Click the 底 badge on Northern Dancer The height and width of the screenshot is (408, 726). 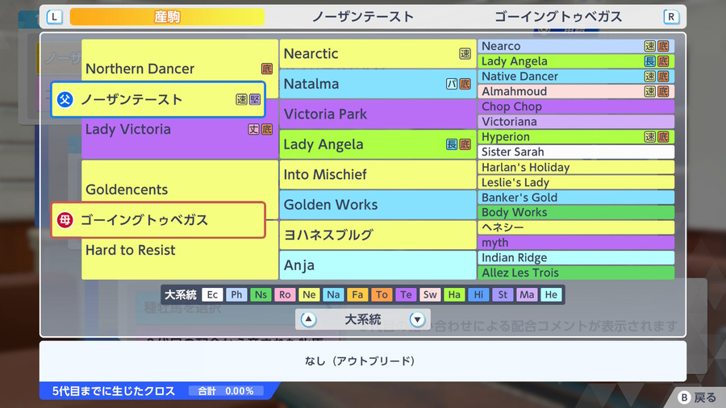[267, 69]
